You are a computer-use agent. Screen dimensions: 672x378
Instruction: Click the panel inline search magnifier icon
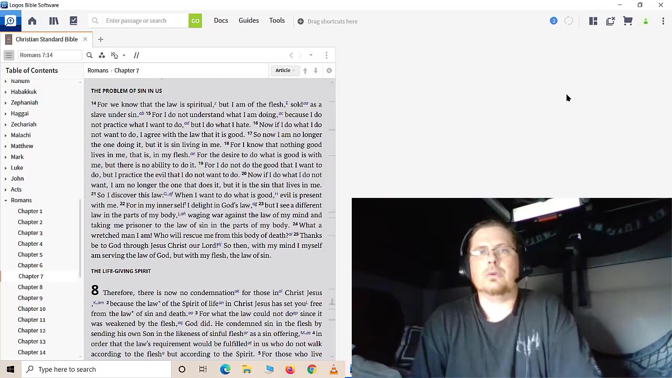pos(89,55)
